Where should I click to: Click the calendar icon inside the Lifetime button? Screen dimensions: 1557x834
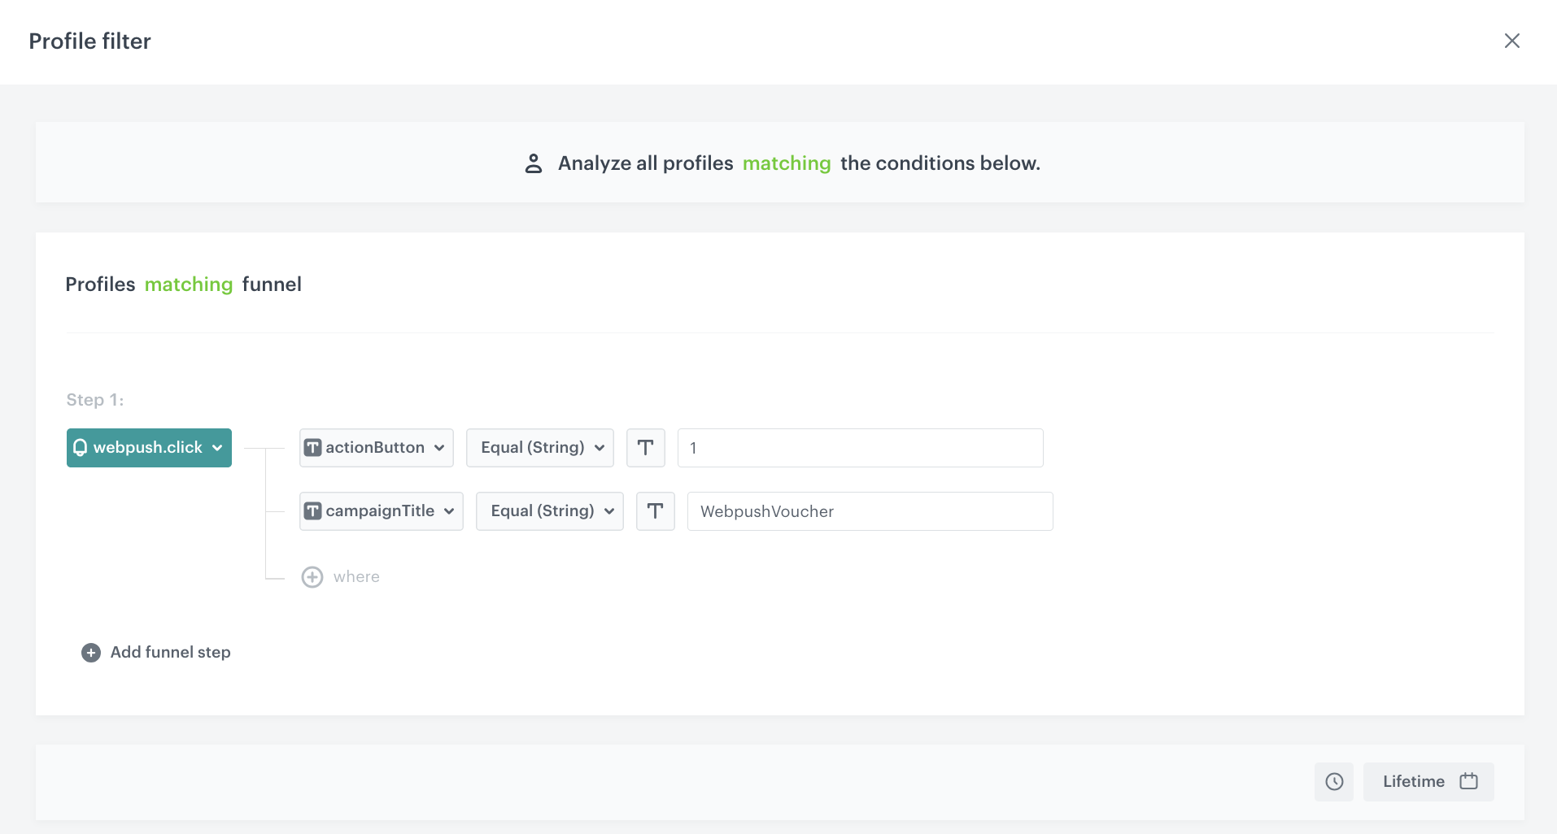tap(1468, 781)
